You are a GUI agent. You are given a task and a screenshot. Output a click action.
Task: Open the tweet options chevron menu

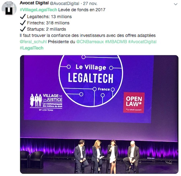(175, 4)
